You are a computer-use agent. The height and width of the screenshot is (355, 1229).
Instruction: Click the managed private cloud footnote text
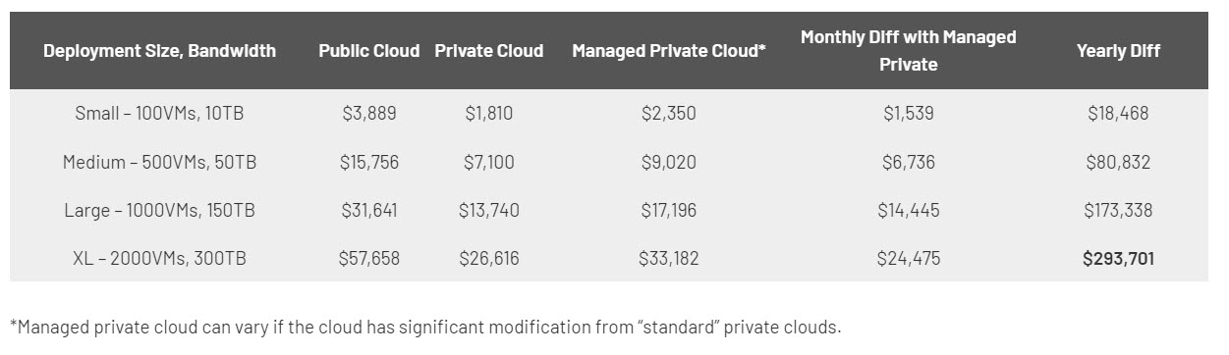(425, 327)
